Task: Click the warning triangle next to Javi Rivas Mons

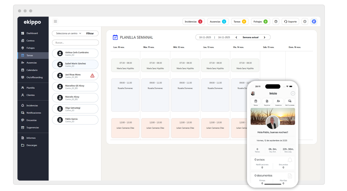Action: click(92, 76)
